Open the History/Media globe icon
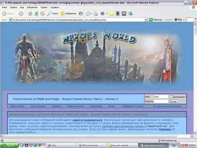This screenshot has height=148, width=197. click(81, 13)
